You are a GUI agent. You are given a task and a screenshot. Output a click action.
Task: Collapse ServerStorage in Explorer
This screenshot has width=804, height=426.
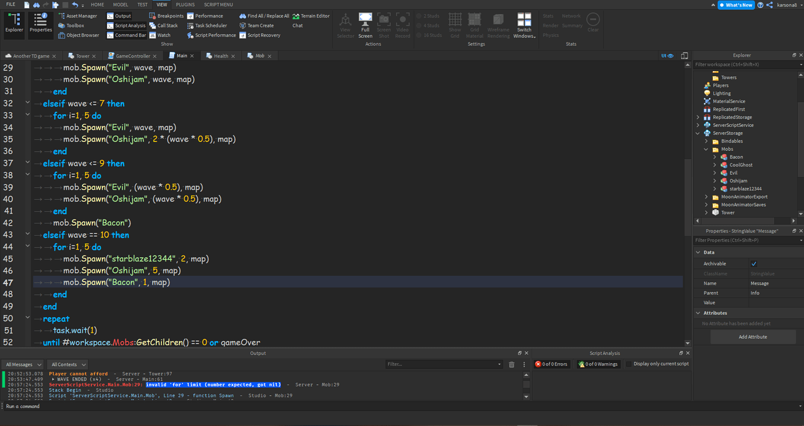pos(699,133)
